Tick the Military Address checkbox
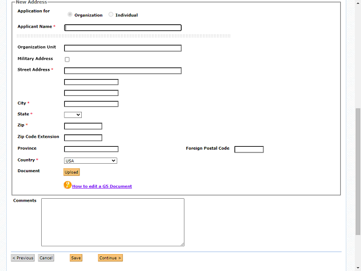This screenshot has width=361, height=271. (67, 59)
